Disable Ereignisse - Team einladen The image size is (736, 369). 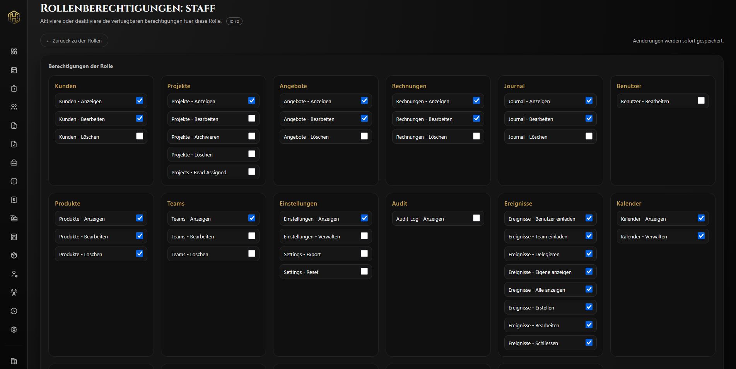click(x=589, y=236)
